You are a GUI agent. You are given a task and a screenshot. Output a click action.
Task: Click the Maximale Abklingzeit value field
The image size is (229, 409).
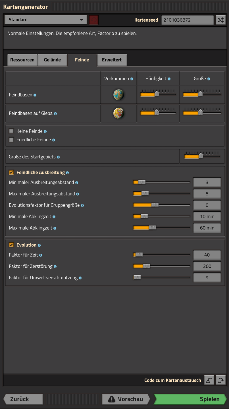pos(207,228)
